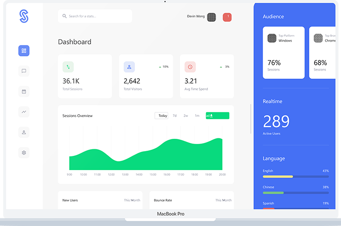Select the Today range tab
The image size is (341, 226).
click(x=162, y=116)
